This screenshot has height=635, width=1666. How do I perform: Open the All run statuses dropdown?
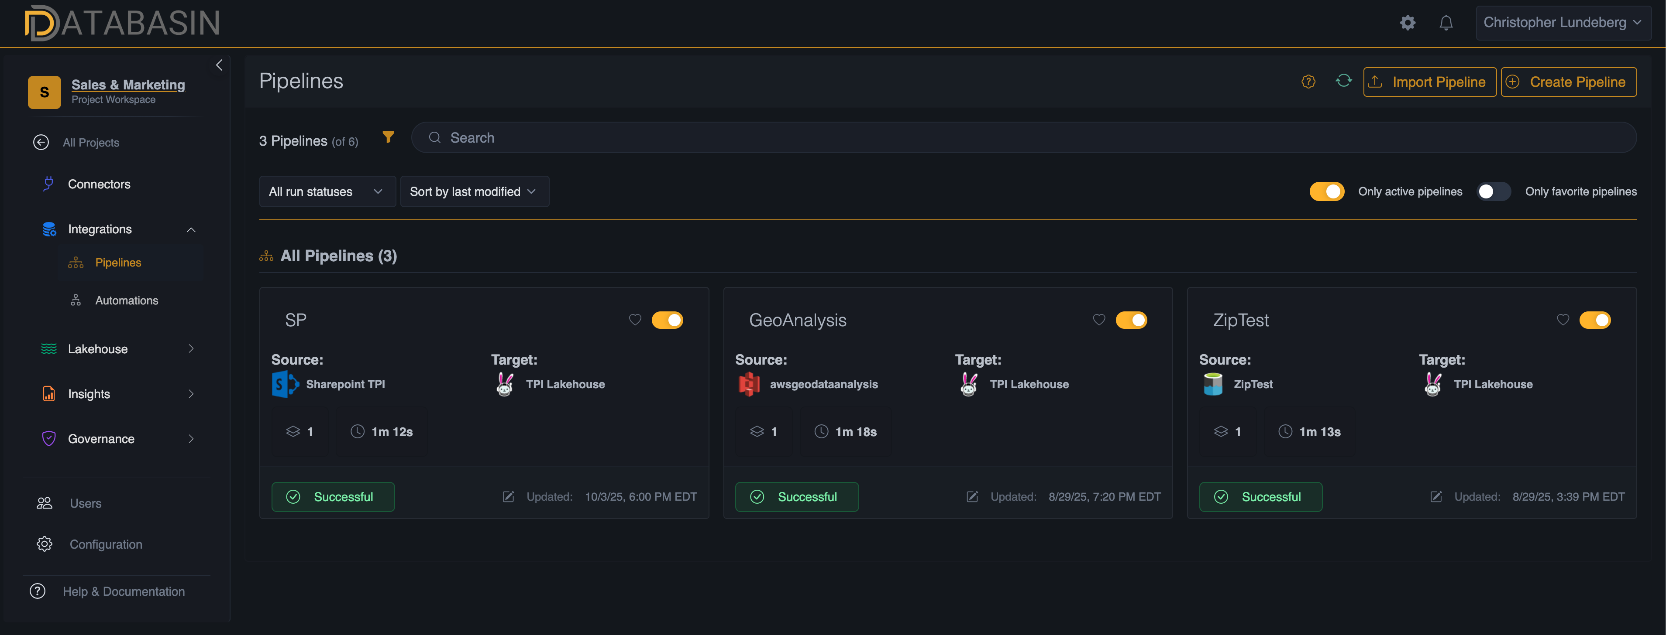point(327,191)
